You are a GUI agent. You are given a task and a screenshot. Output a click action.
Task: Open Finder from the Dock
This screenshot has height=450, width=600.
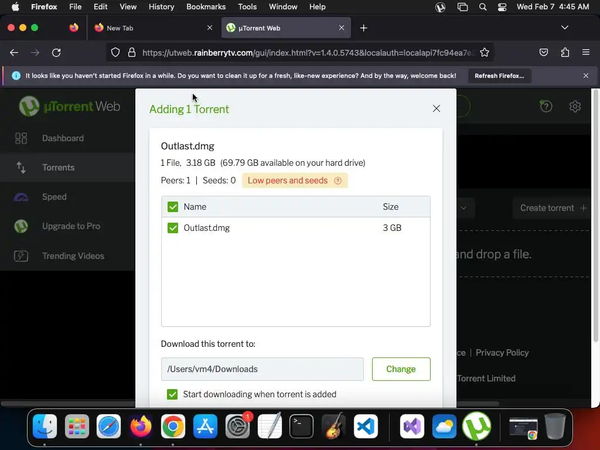[45, 426]
